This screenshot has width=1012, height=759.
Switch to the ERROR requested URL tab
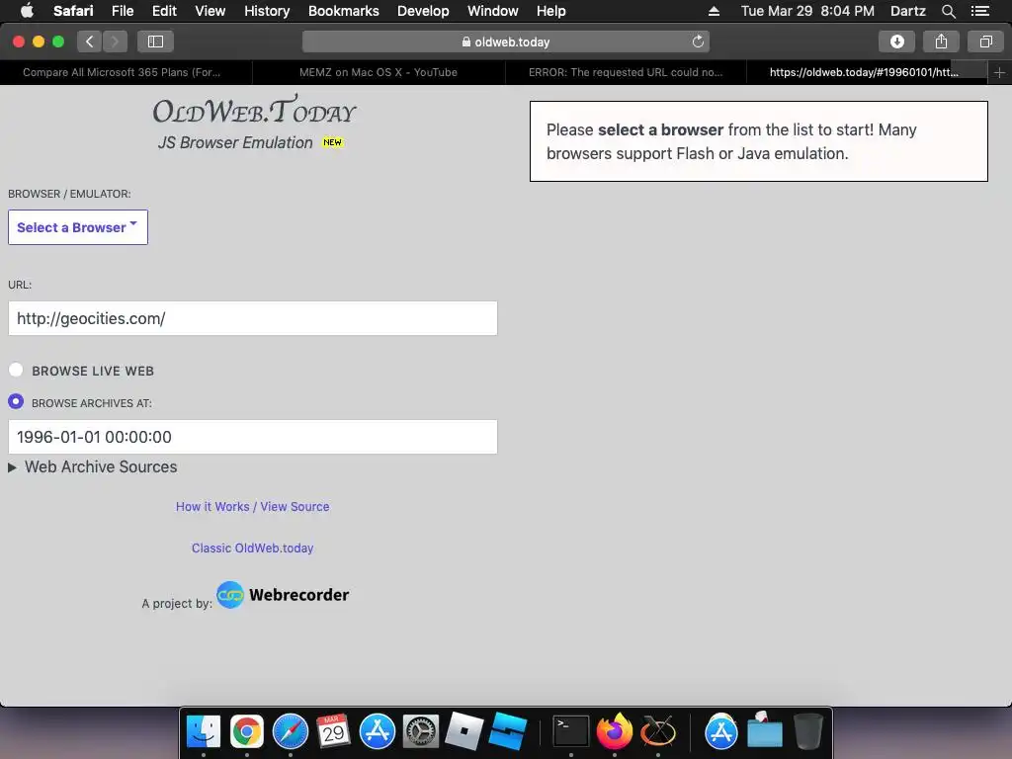[x=626, y=72]
